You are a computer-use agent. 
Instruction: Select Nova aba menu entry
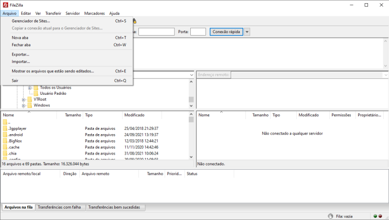67,38
